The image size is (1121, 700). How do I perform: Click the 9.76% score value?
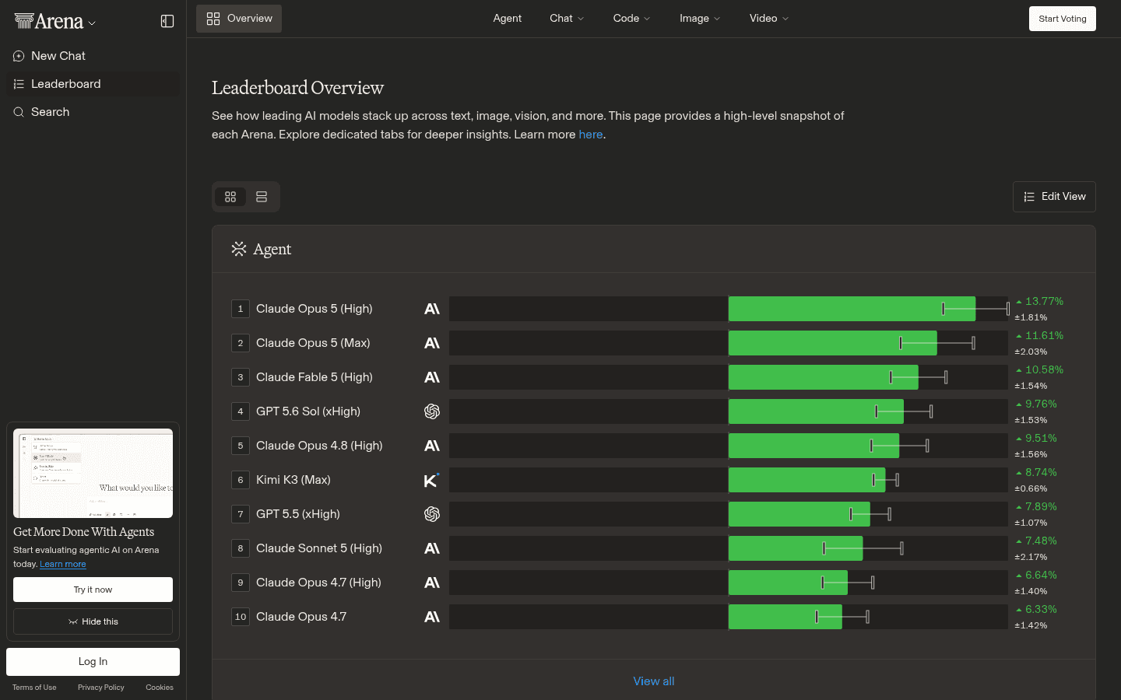tap(1041, 404)
